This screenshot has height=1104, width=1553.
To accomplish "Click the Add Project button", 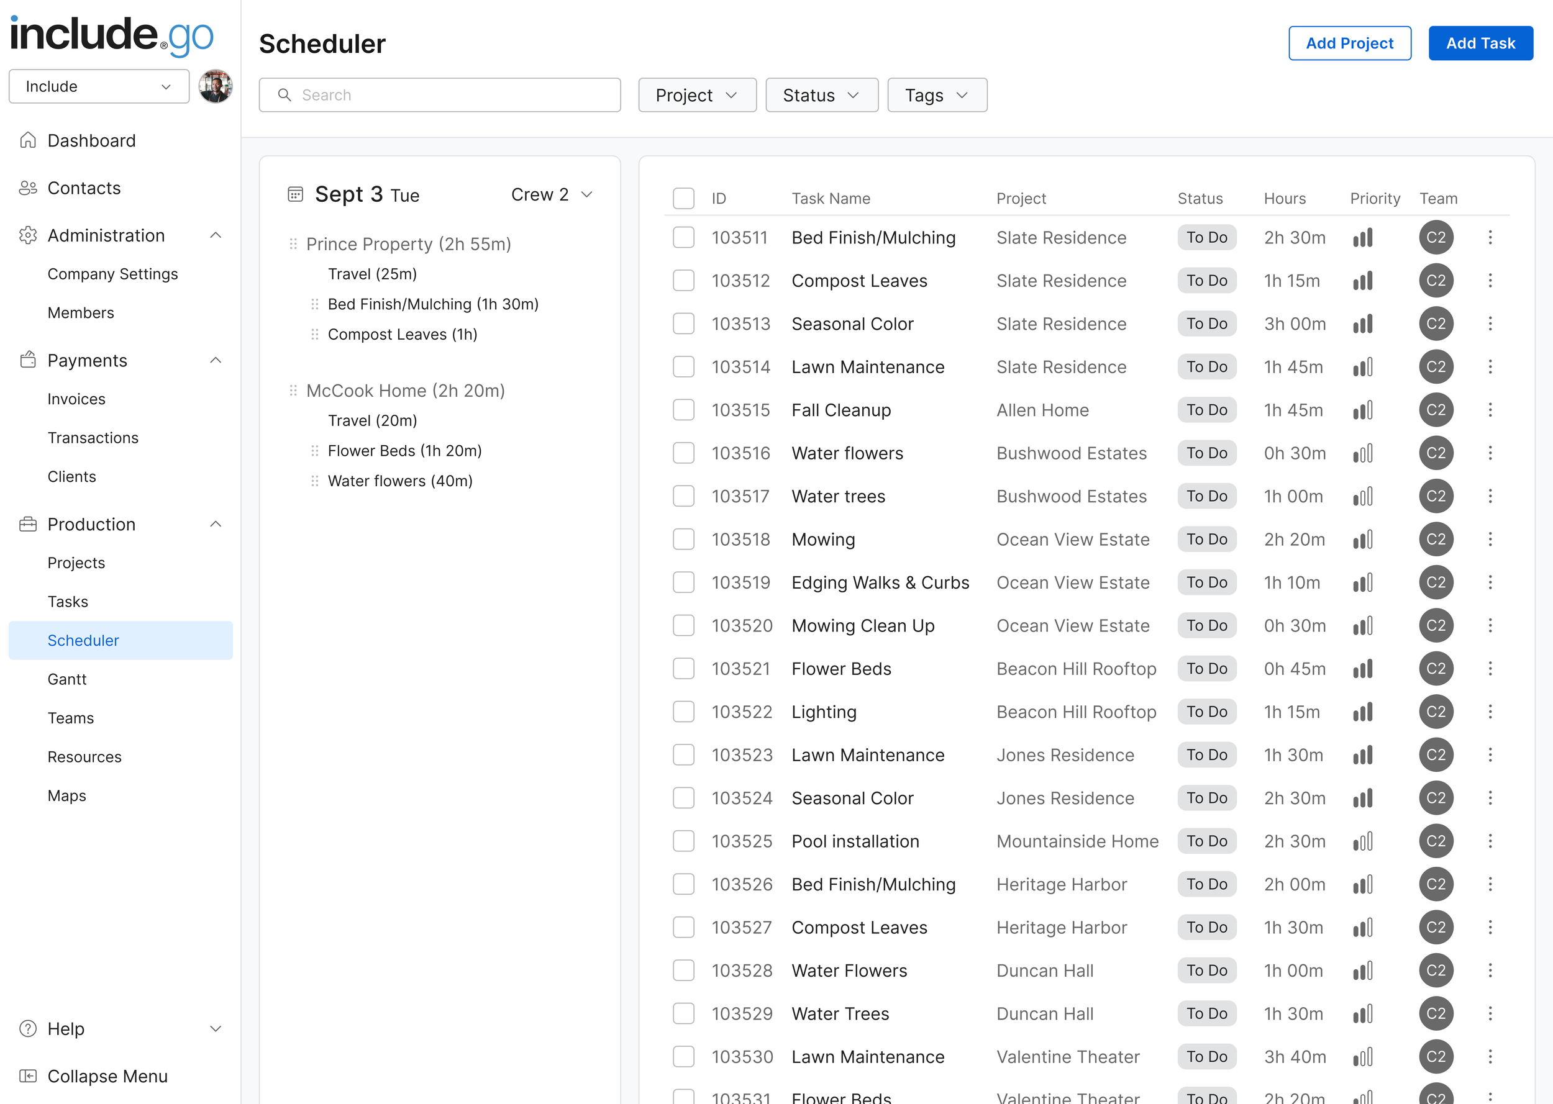I will click(1349, 43).
